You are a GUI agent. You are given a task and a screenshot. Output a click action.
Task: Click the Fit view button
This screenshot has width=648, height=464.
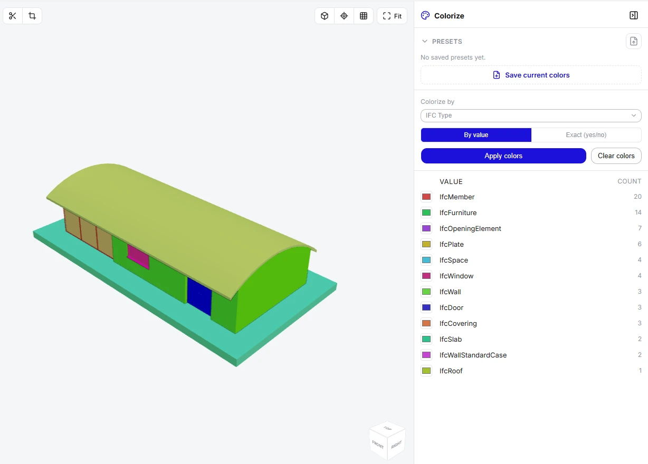tap(392, 16)
